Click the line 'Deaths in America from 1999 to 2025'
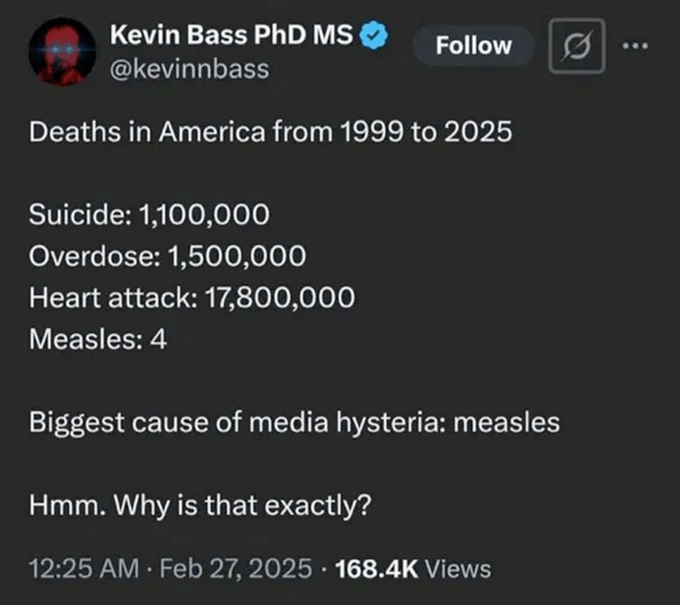 (x=271, y=131)
